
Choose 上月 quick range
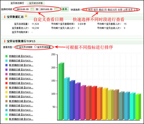click(136, 10)
